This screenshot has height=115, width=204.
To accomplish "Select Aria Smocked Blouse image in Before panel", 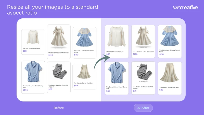I will pyautogui.click(x=33, y=37).
